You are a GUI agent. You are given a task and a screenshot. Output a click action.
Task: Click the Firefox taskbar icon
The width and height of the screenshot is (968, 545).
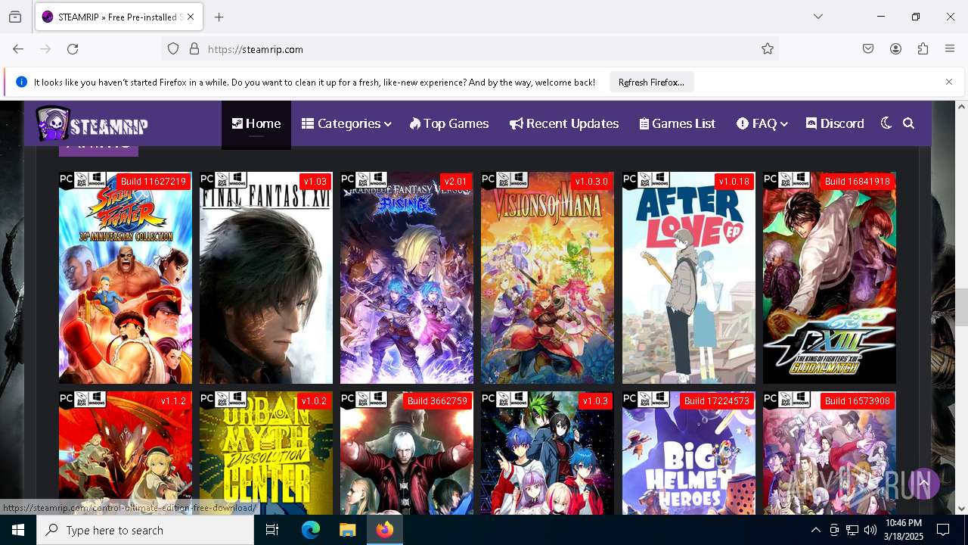click(x=385, y=530)
